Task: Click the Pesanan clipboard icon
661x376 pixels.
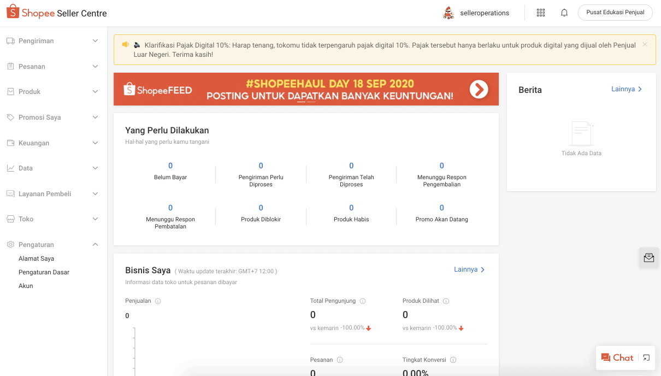Action: (x=10, y=67)
